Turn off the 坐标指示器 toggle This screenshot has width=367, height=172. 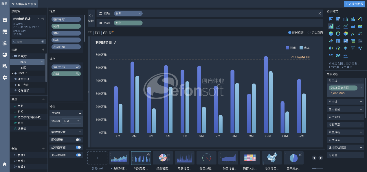coord(78,147)
